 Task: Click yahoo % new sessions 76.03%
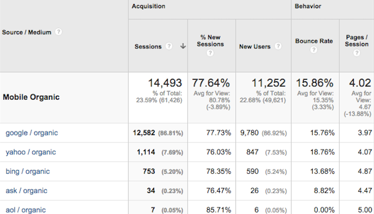coord(219,152)
